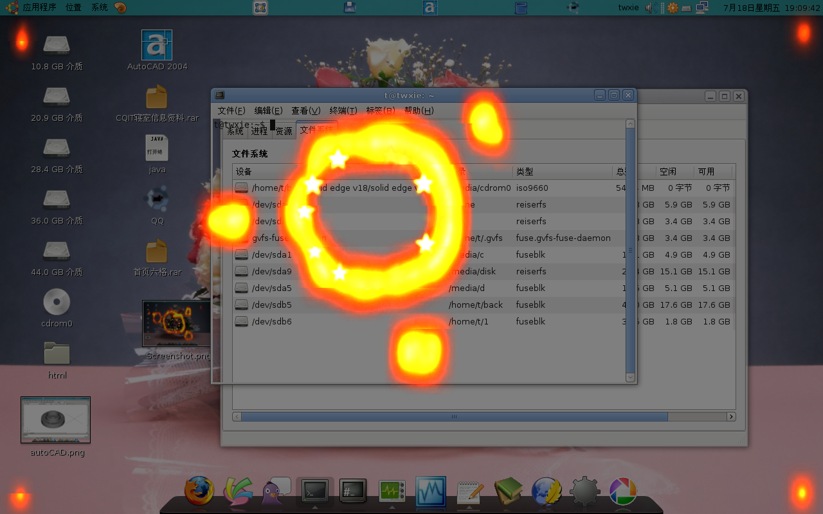Click 4.9 GB in the 空闲 column
The width and height of the screenshot is (823, 514).
678,254
